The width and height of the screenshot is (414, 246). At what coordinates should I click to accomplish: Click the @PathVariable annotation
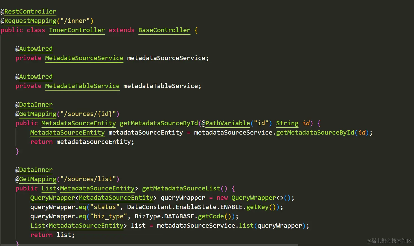pyautogui.click(x=226, y=123)
